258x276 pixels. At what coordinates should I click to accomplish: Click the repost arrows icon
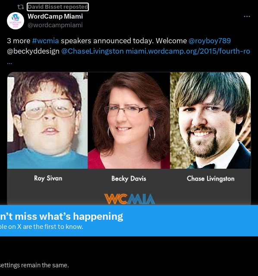[x=21, y=7]
